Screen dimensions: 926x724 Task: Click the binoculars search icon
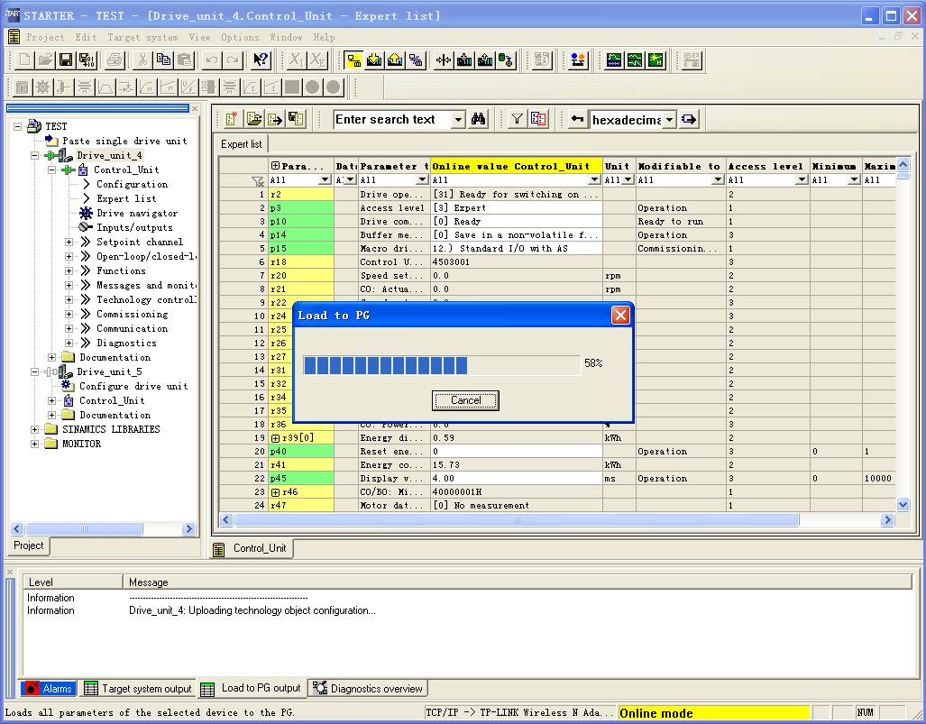pos(479,119)
